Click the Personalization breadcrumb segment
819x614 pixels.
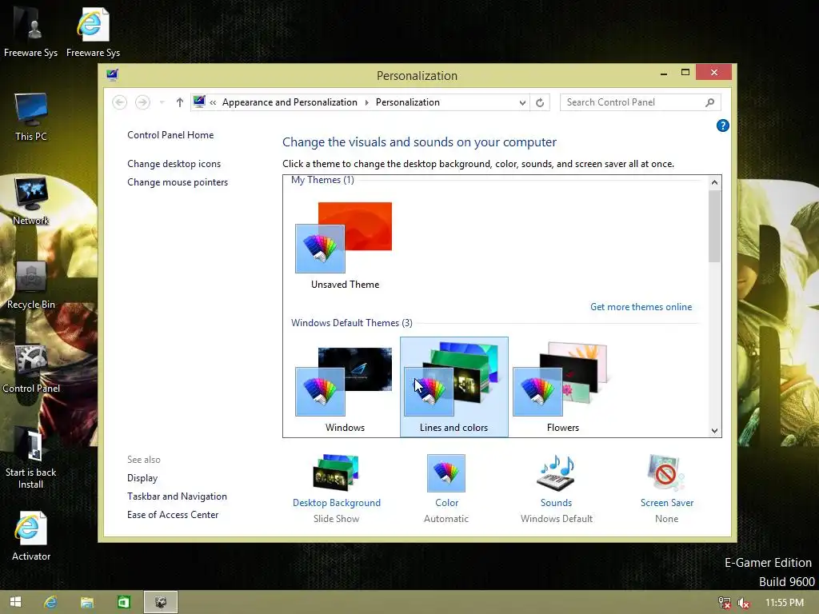407,102
